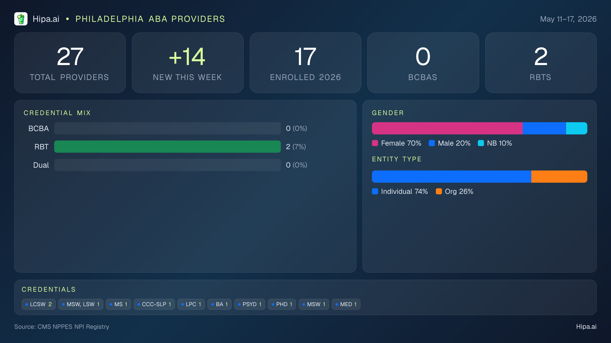Click the empty BCBA bar track

(168, 128)
